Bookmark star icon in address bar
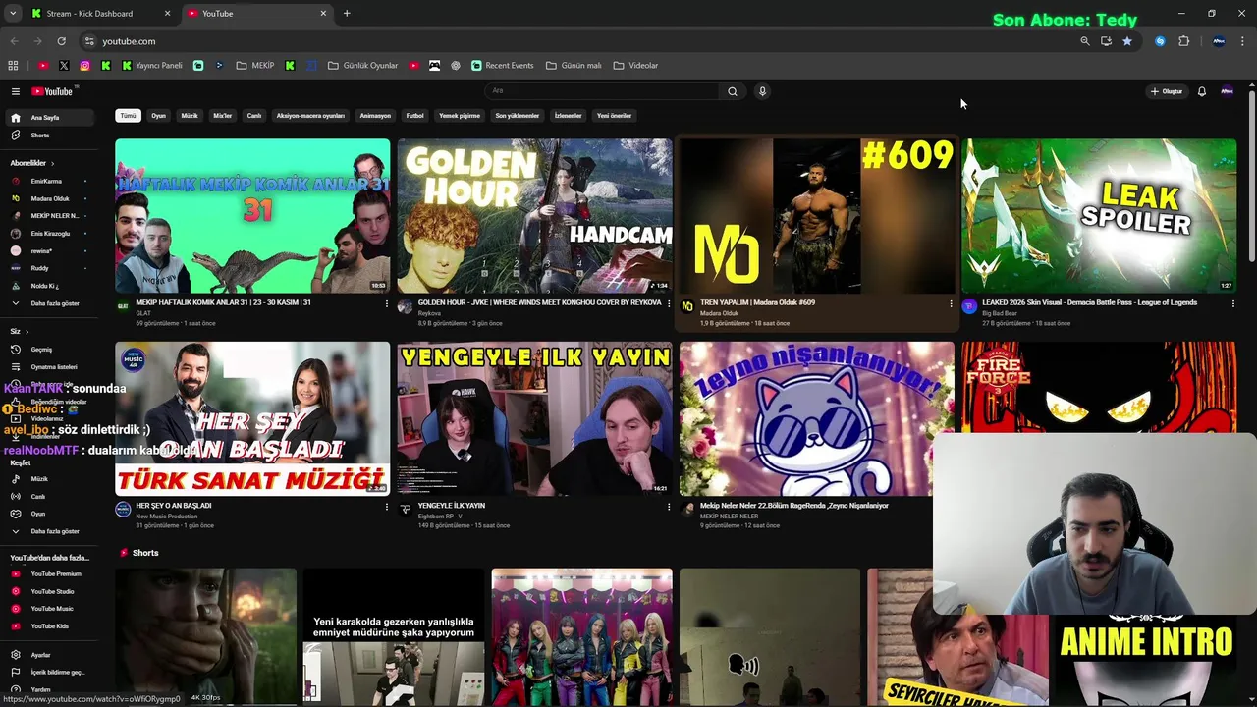The height and width of the screenshot is (707, 1257). (x=1127, y=41)
